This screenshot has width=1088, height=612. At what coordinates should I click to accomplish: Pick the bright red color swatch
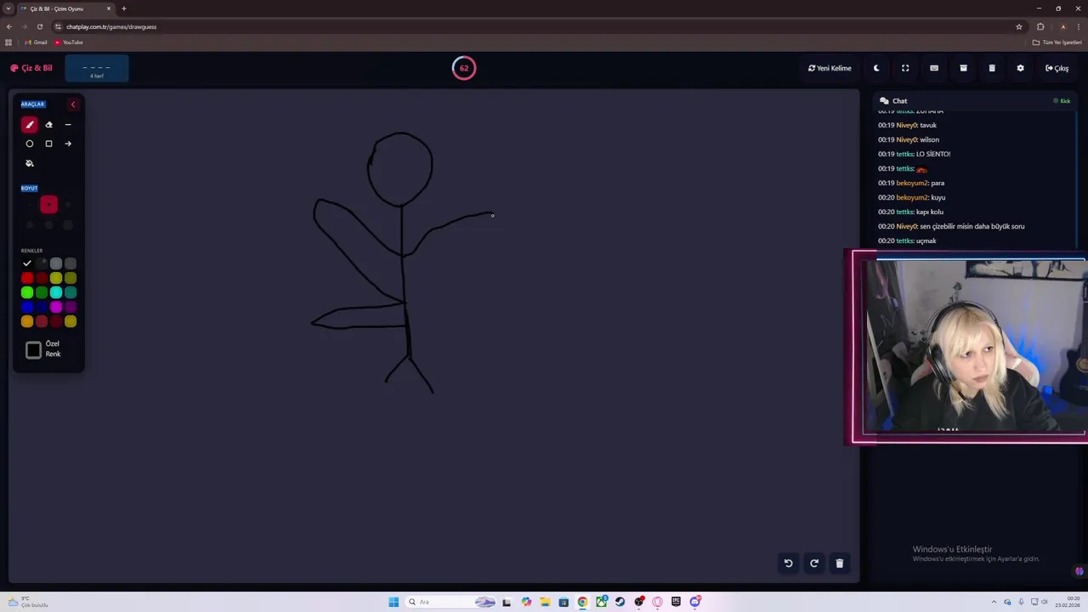tap(27, 278)
